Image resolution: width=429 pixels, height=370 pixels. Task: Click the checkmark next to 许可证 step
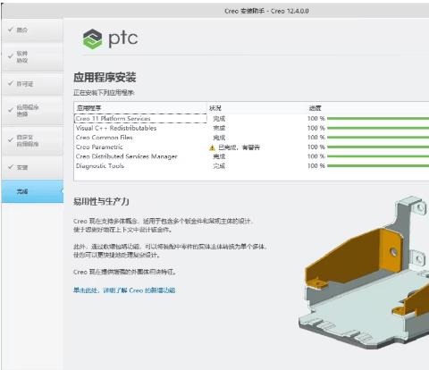[x=11, y=83]
